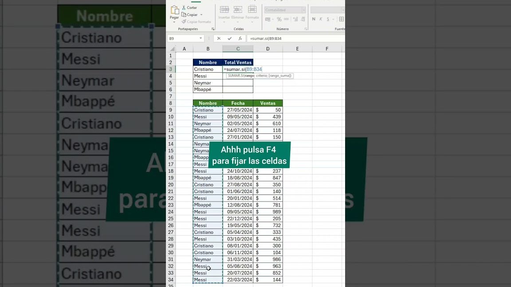Click the Copiar button
511x287 pixels.
[x=190, y=15]
